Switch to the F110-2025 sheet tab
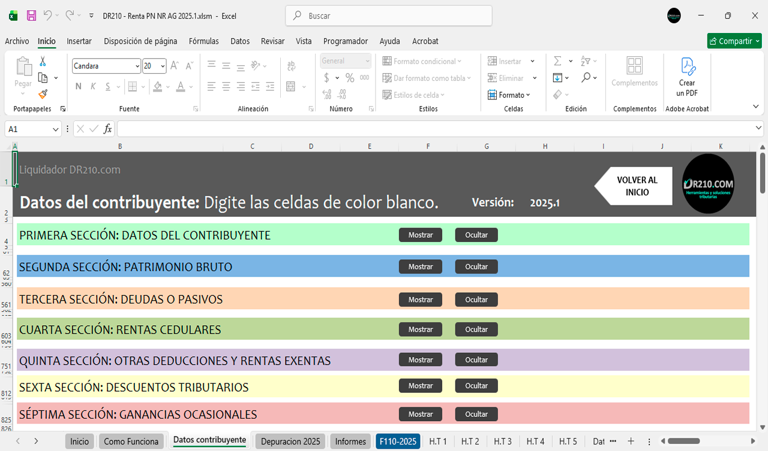Viewport: 768px width, 451px height. point(397,441)
